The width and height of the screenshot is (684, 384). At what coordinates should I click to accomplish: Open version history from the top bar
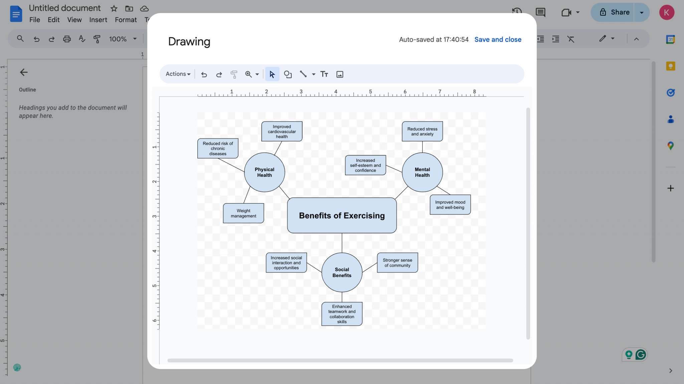click(x=517, y=12)
